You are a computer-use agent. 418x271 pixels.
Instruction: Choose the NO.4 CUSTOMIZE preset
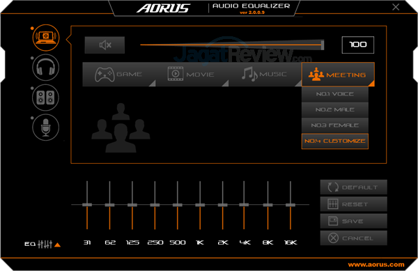pyautogui.click(x=335, y=141)
